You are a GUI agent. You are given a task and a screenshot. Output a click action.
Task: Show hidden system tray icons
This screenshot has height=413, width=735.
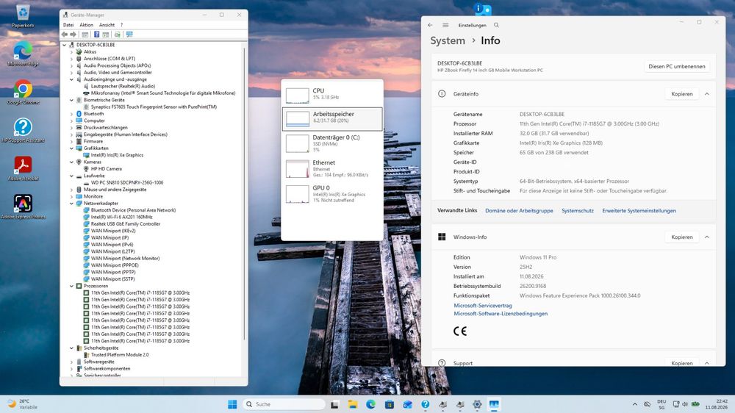635,404
